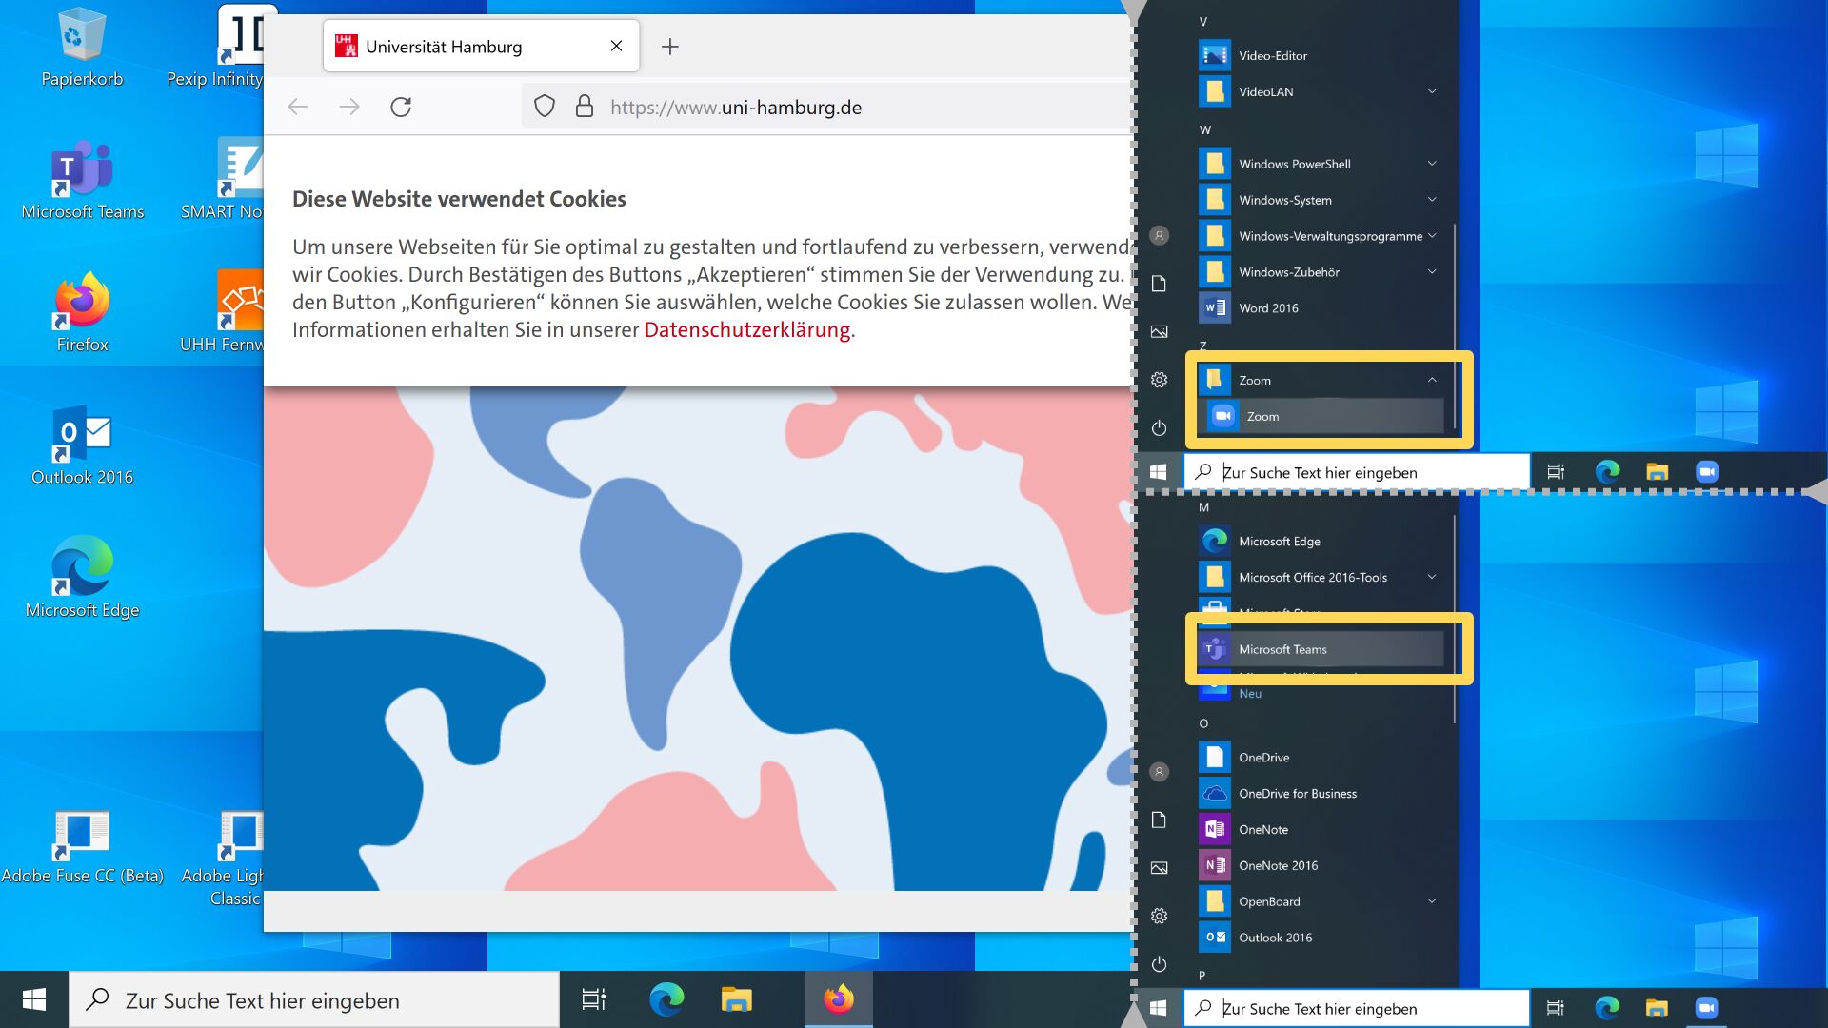Click the letter V section header

(x=1203, y=21)
